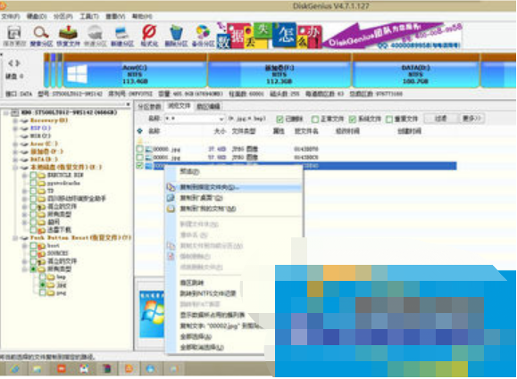Click first Windows taskbar icon
This screenshot has width=517, height=379.
[14, 369]
